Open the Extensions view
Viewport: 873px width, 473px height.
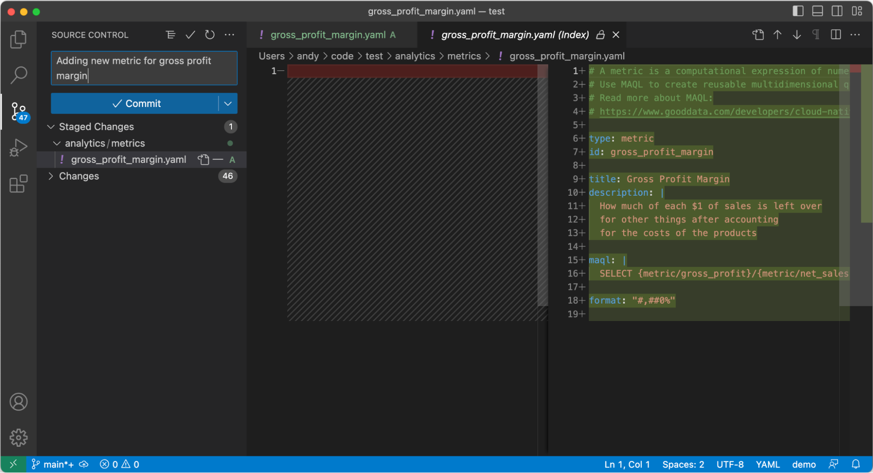[x=18, y=184]
